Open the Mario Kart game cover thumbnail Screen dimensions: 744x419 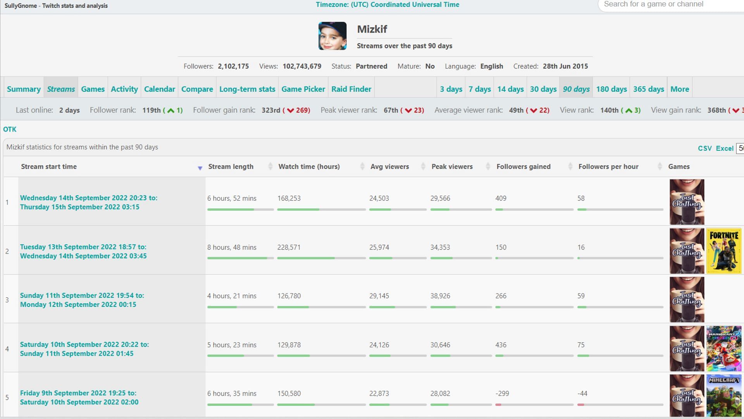point(723,348)
